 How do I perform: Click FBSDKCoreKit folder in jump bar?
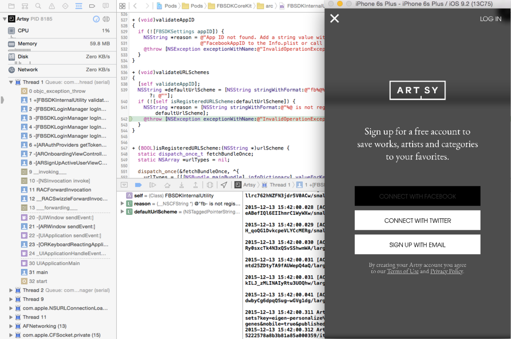230,6
